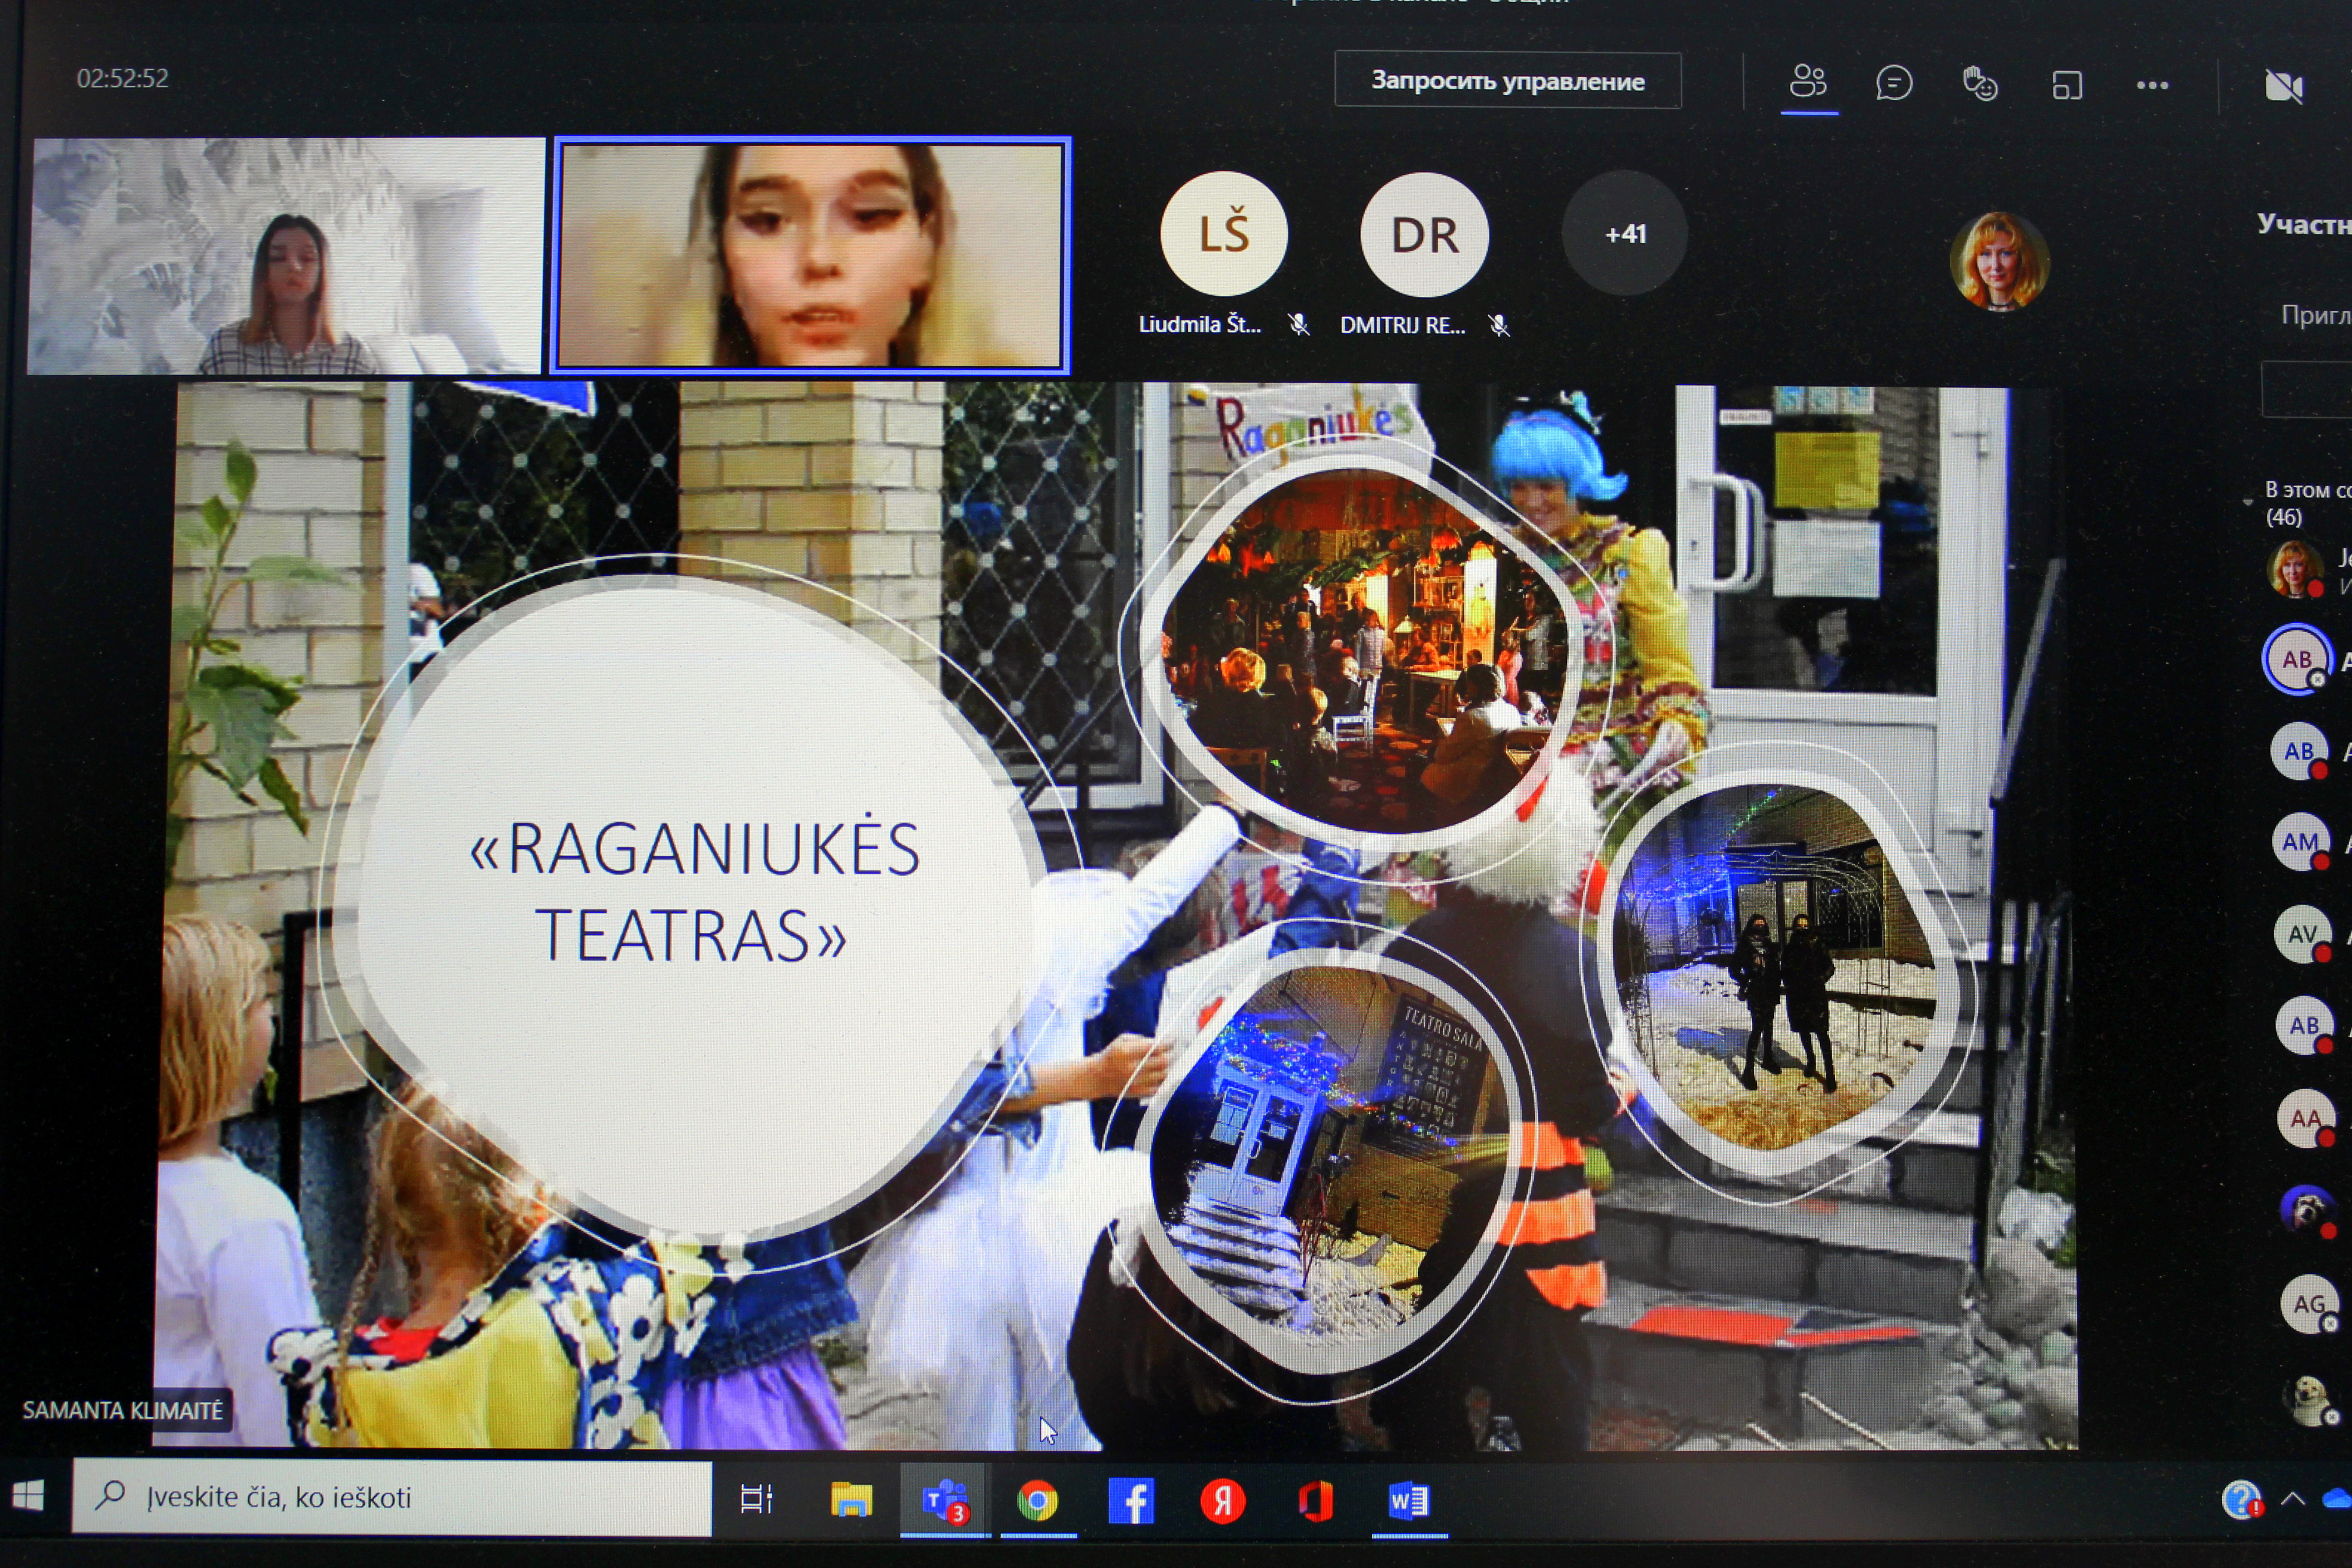Open more actions ellipsis menu
Image resolution: width=2352 pixels, height=1568 pixels.
(2152, 86)
